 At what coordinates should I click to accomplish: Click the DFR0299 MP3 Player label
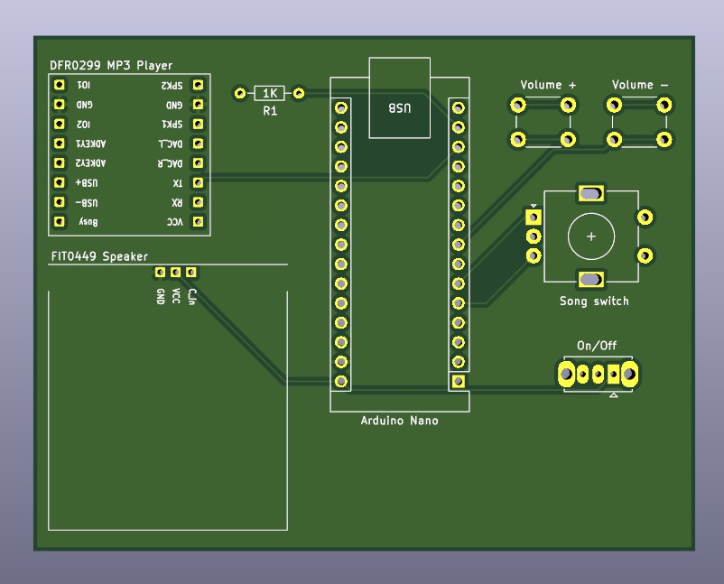click(x=111, y=66)
